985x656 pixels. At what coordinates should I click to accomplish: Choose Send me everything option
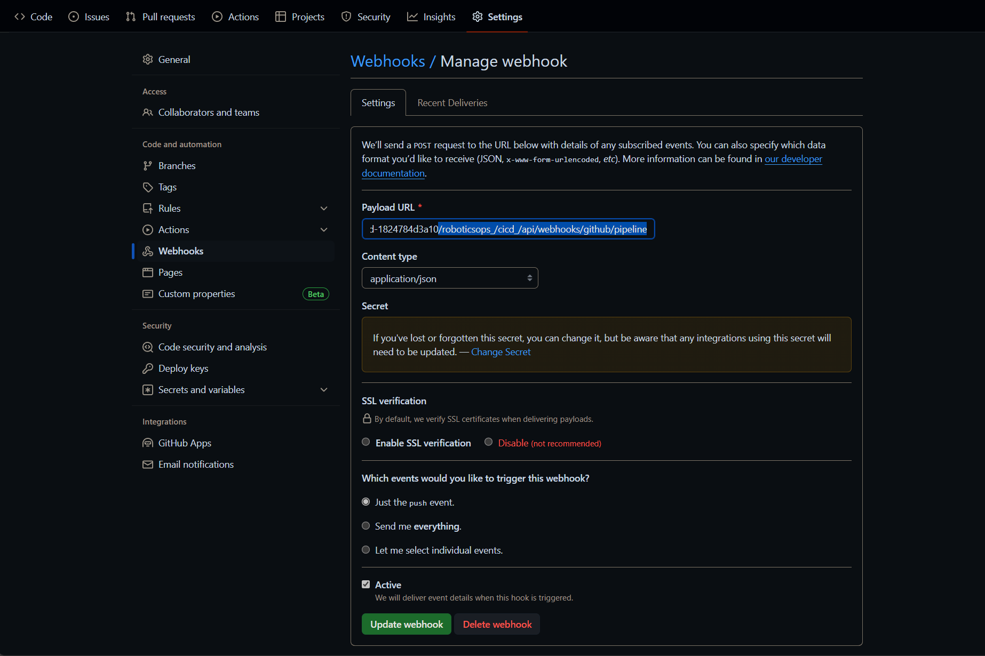366,526
